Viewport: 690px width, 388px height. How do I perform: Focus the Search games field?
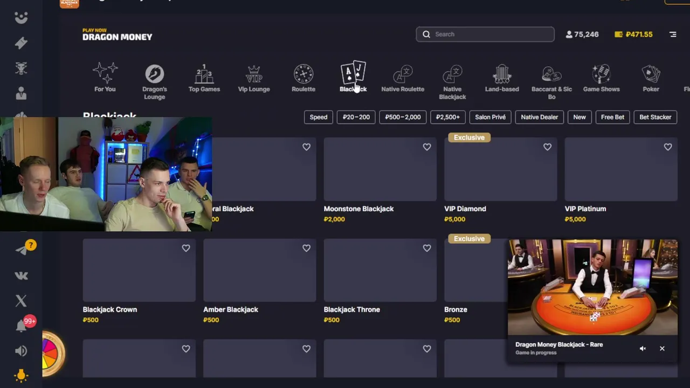pos(485,34)
